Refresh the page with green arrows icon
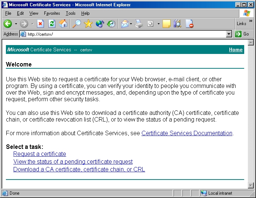The height and width of the screenshot is (198, 256). click(52, 24)
